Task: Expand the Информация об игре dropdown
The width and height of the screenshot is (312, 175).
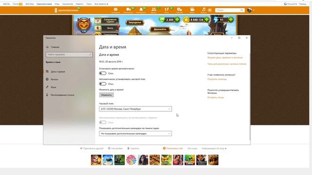Action: click(x=214, y=148)
